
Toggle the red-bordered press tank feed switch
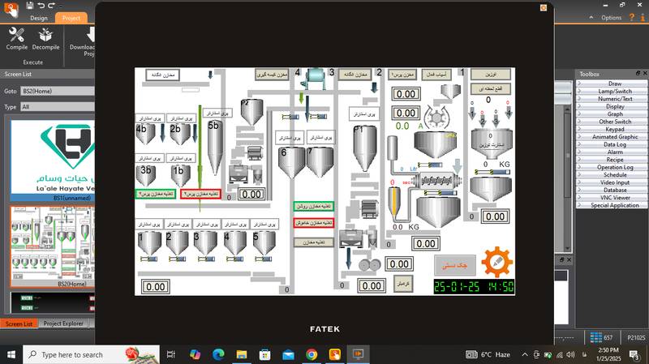tap(200, 194)
